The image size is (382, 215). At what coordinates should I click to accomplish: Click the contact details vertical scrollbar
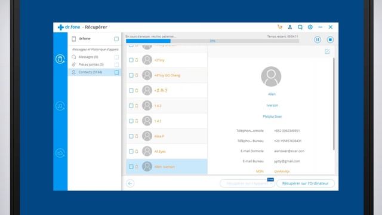pos(334,104)
